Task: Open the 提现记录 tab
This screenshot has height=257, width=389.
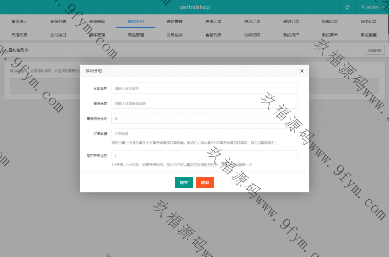Action: click(x=252, y=22)
